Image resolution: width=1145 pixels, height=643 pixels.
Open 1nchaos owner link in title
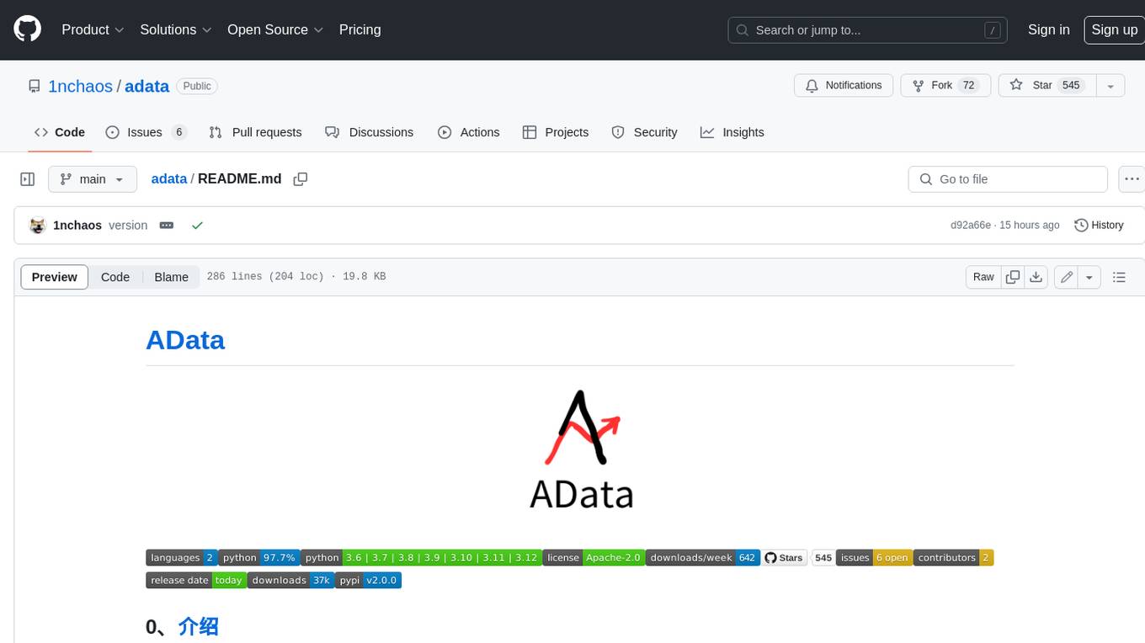click(81, 86)
